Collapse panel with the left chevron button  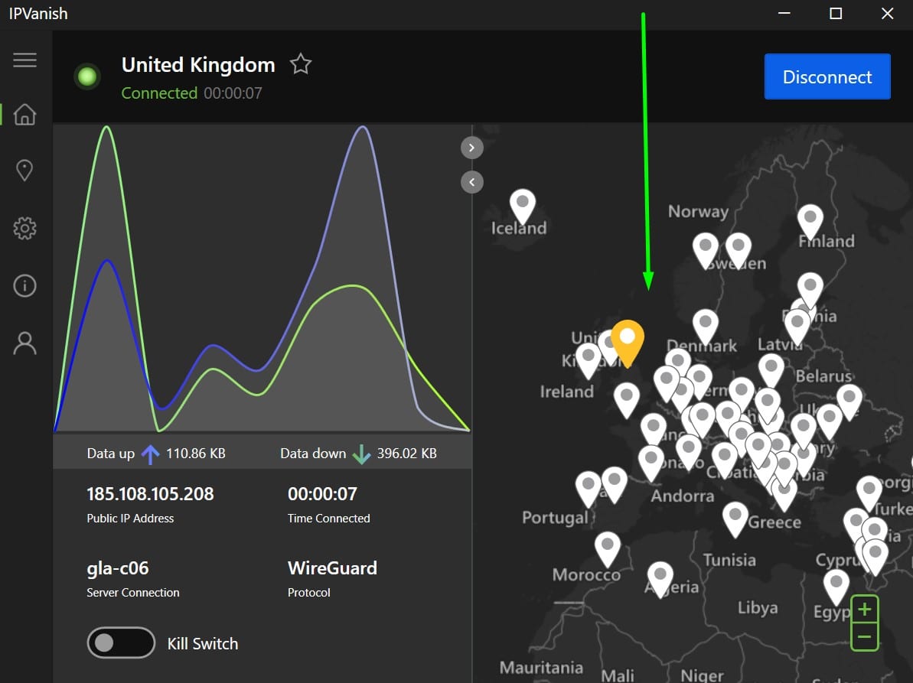471,182
